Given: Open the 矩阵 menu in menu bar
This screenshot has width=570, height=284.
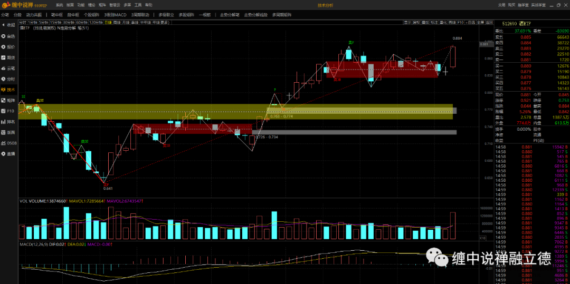Looking at the screenshot, I should click(102, 5).
